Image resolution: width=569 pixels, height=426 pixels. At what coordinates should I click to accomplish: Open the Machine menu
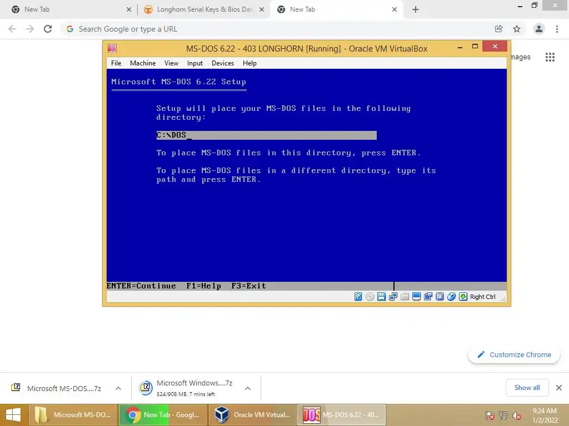[x=143, y=63]
